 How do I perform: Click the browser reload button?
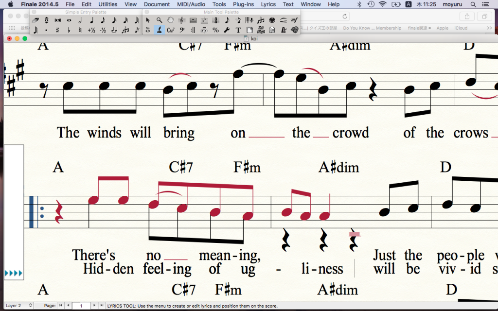pyautogui.click(x=345, y=16)
